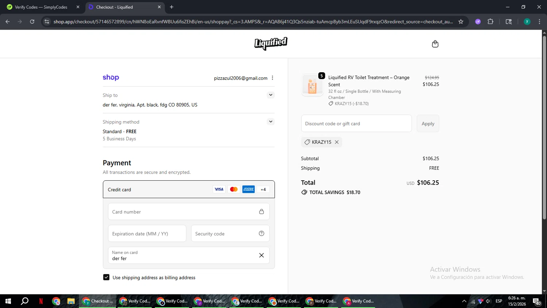View site information icon in address bar
The height and width of the screenshot is (308, 547).
pyautogui.click(x=47, y=22)
